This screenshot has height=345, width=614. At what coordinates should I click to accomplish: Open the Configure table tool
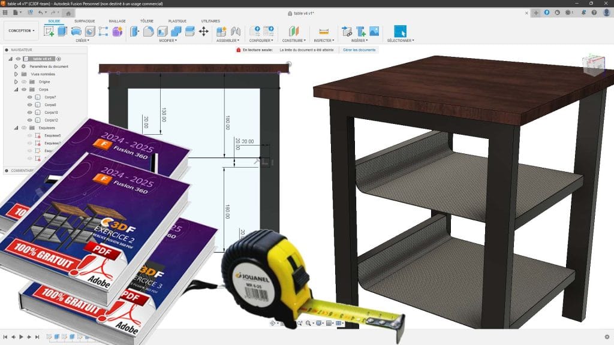(269, 31)
